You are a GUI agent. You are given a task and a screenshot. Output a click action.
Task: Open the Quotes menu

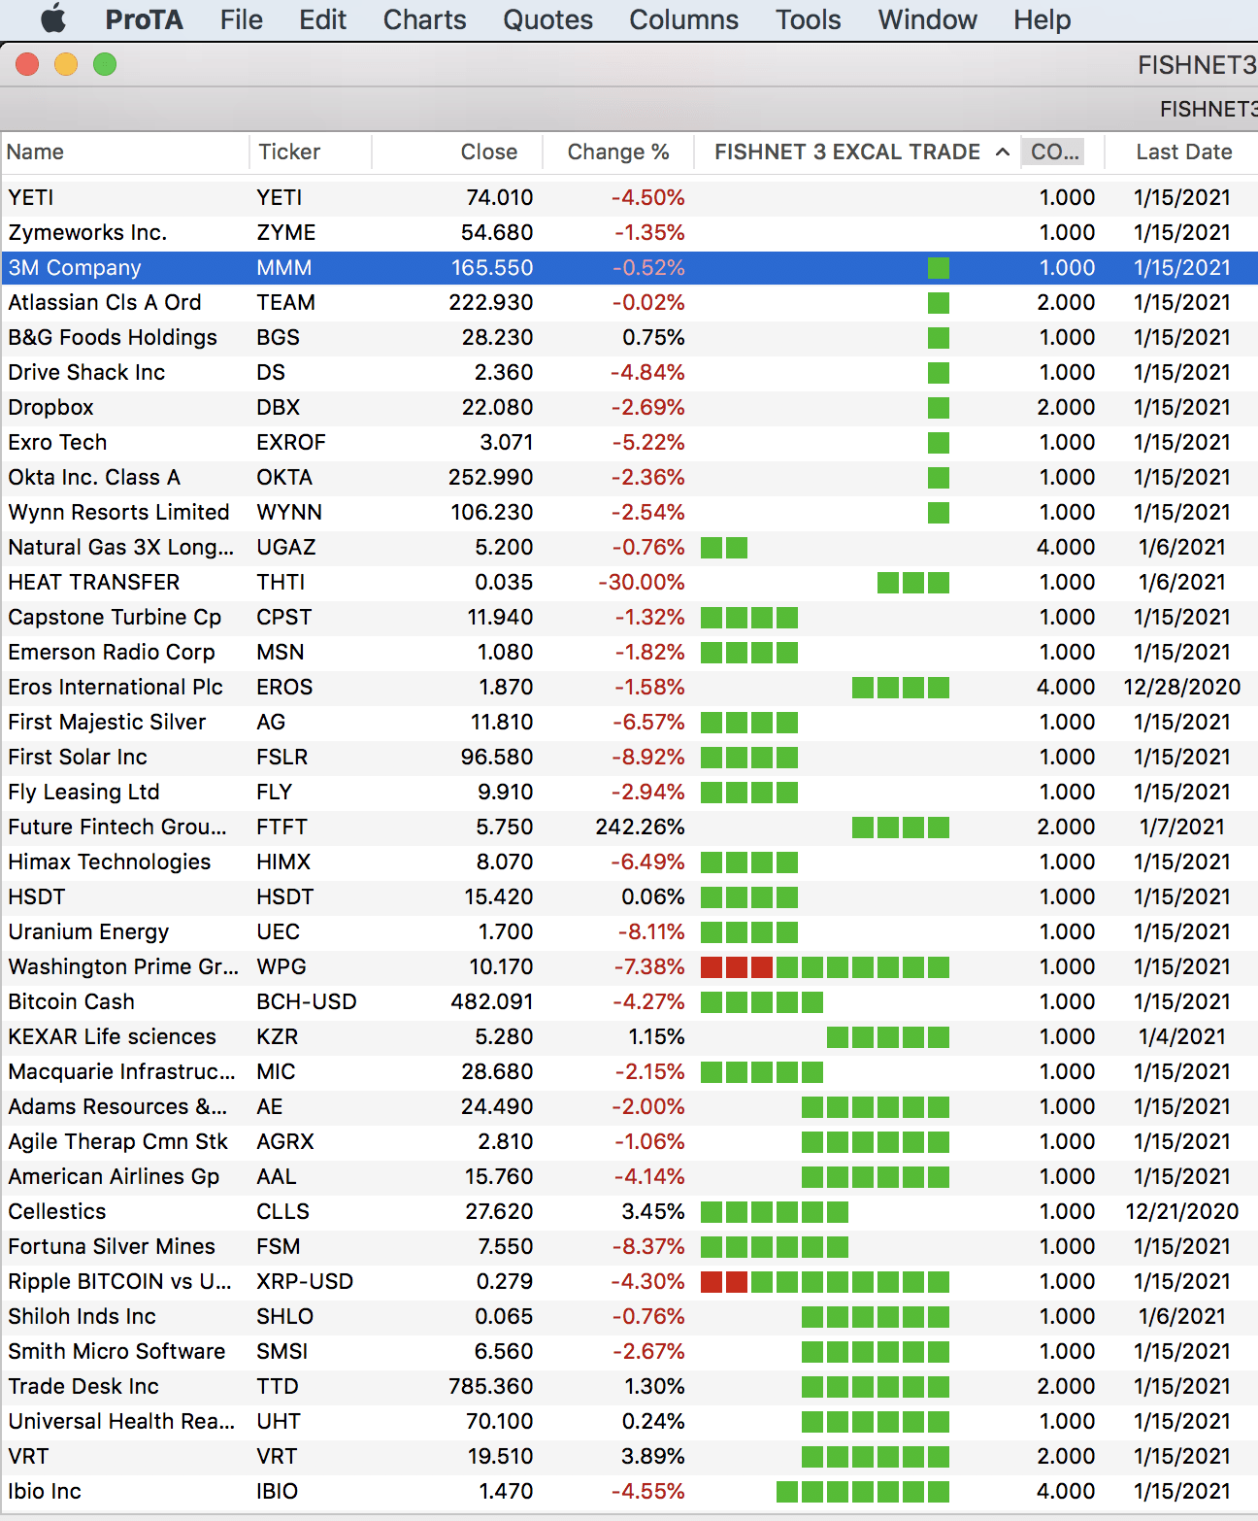click(x=547, y=19)
